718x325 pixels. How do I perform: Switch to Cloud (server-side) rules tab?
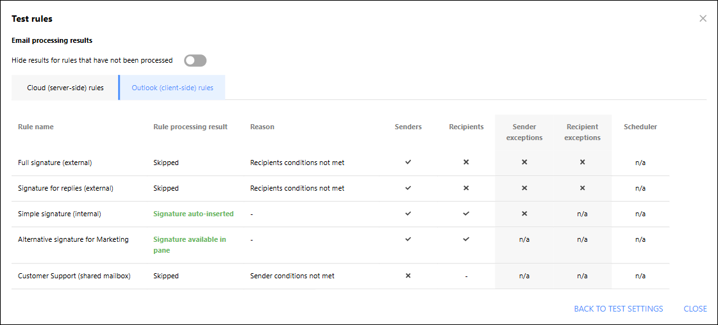65,87
